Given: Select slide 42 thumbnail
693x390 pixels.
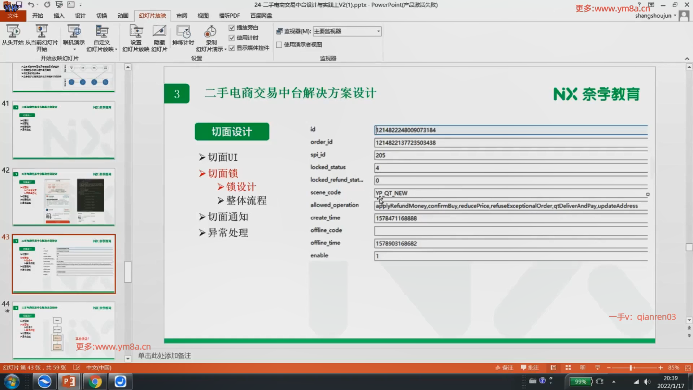Looking at the screenshot, I should pyautogui.click(x=64, y=197).
